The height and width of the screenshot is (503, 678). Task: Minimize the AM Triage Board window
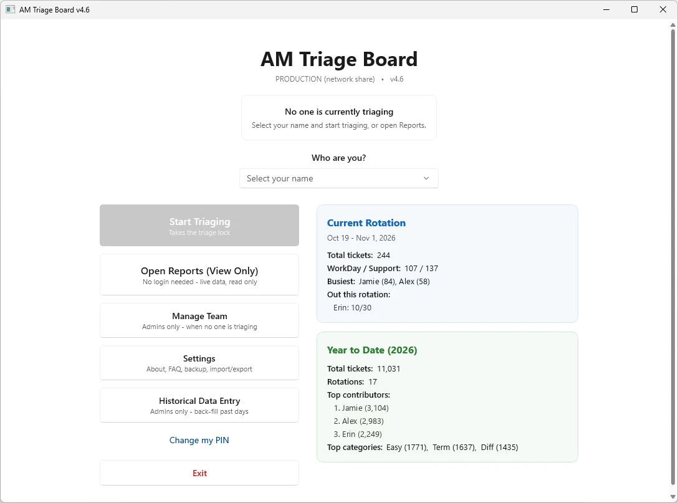coord(606,9)
